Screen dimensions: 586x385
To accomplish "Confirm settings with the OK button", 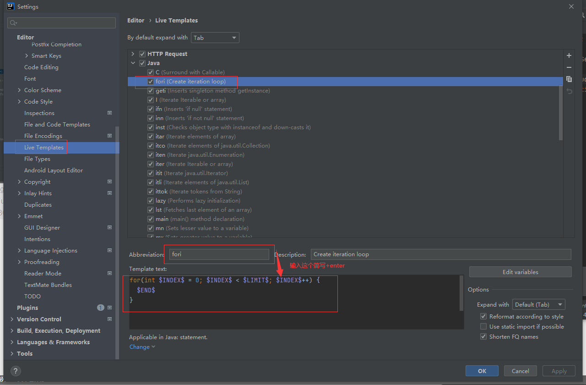I will point(482,371).
